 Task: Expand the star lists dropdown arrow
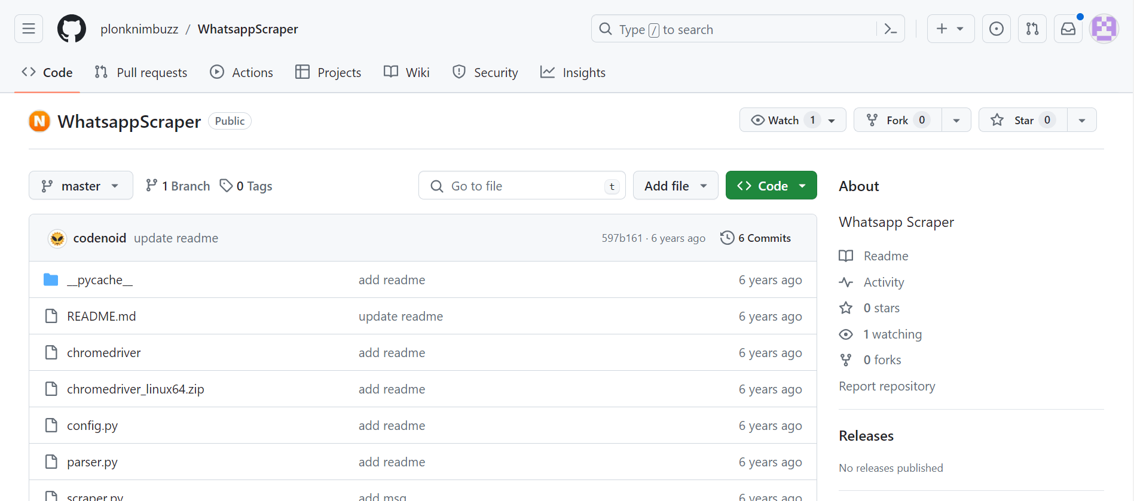[x=1082, y=120]
